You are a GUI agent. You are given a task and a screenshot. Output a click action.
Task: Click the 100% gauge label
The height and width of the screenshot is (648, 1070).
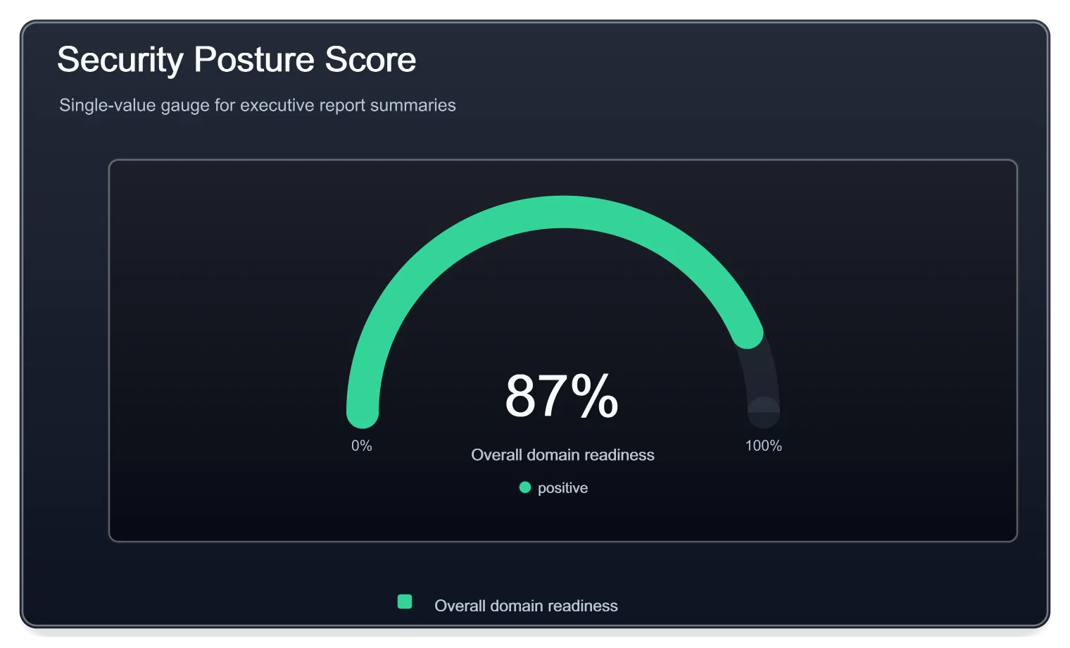(x=764, y=446)
